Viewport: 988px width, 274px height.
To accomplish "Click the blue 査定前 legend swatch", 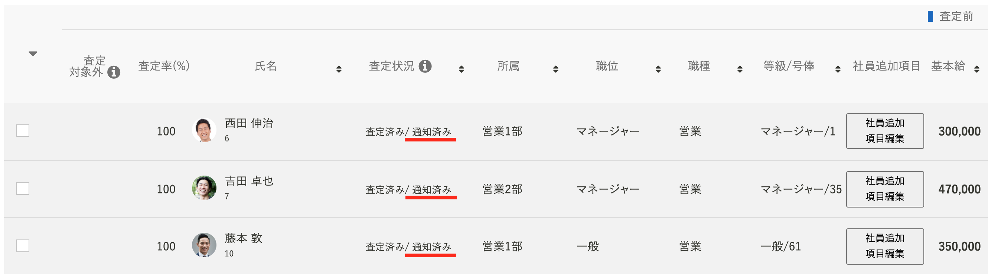I will pyautogui.click(x=930, y=16).
